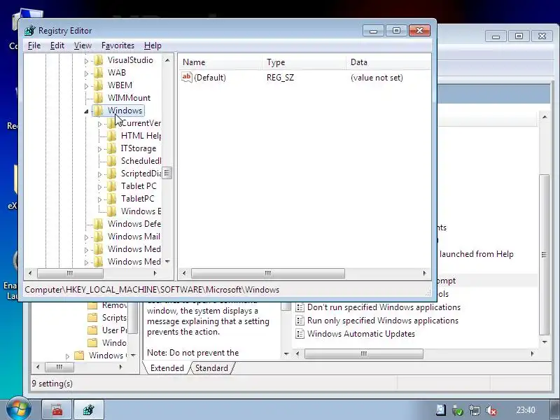Open the File menu in Registry Editor

[x=34, y=45]
